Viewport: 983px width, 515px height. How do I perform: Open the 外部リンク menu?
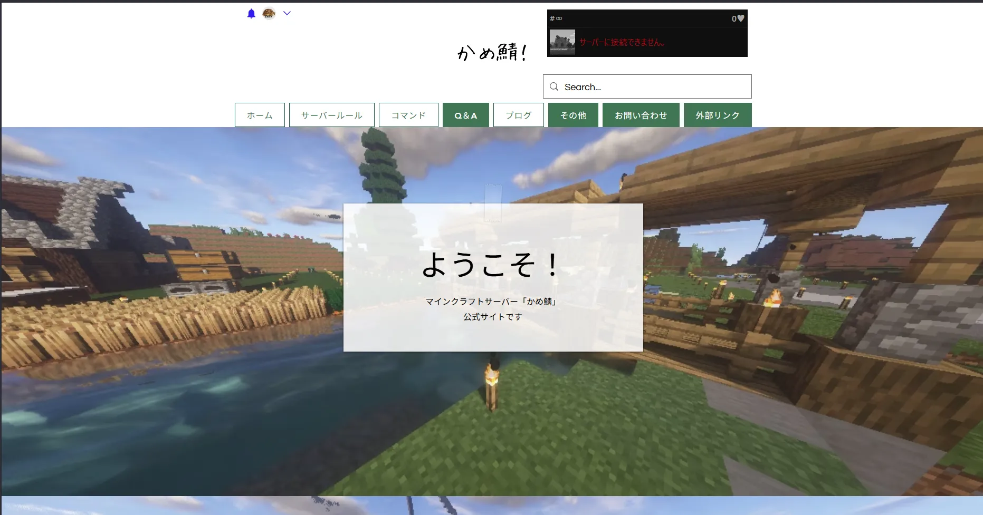pos(718,115)
